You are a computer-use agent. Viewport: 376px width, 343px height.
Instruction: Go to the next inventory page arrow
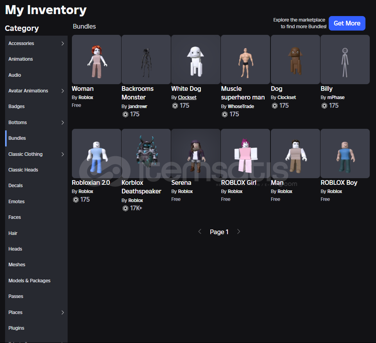coord(238,231)
